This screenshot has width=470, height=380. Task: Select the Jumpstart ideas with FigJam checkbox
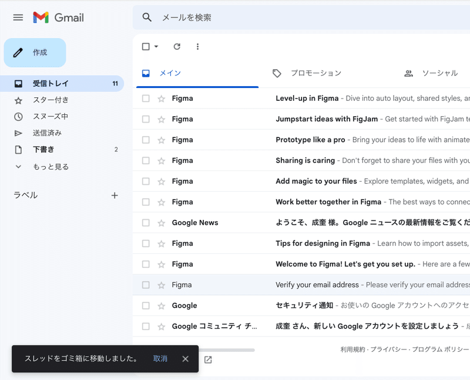pos(146,119)
